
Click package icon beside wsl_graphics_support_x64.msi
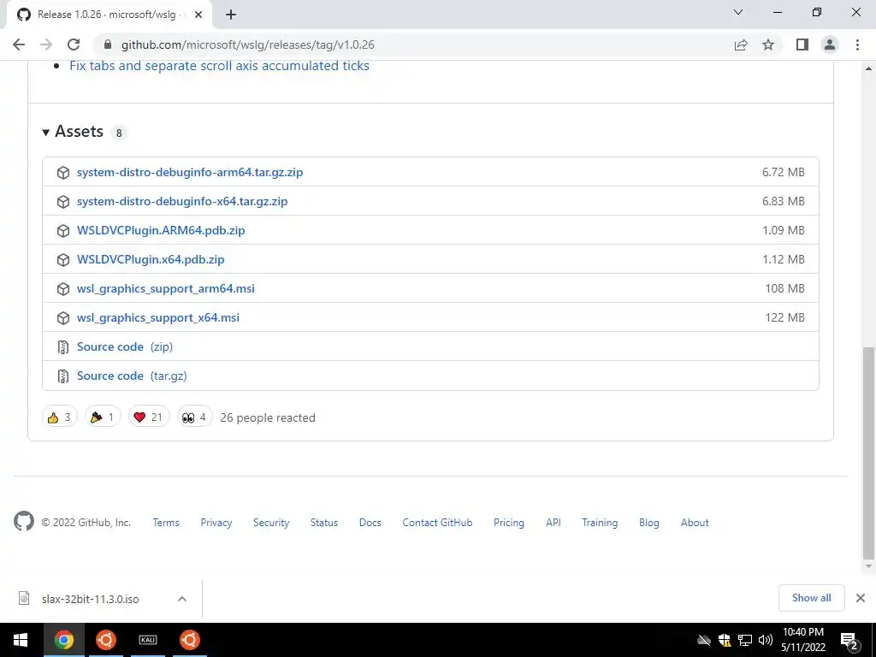point(63,318)
